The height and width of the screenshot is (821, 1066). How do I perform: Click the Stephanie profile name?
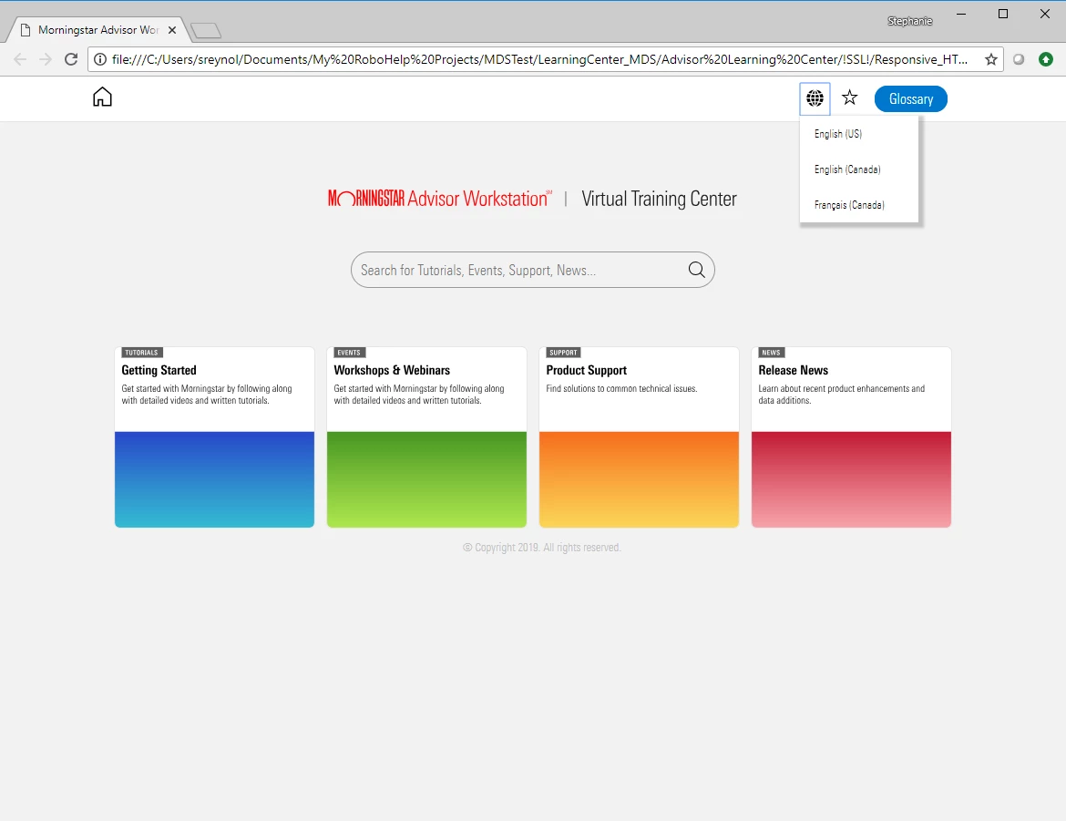tap(909, 21)
